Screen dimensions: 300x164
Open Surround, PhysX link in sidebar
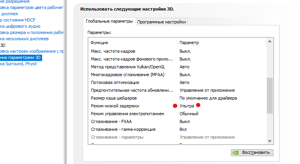pyautogui.click(x=18, y=64)
